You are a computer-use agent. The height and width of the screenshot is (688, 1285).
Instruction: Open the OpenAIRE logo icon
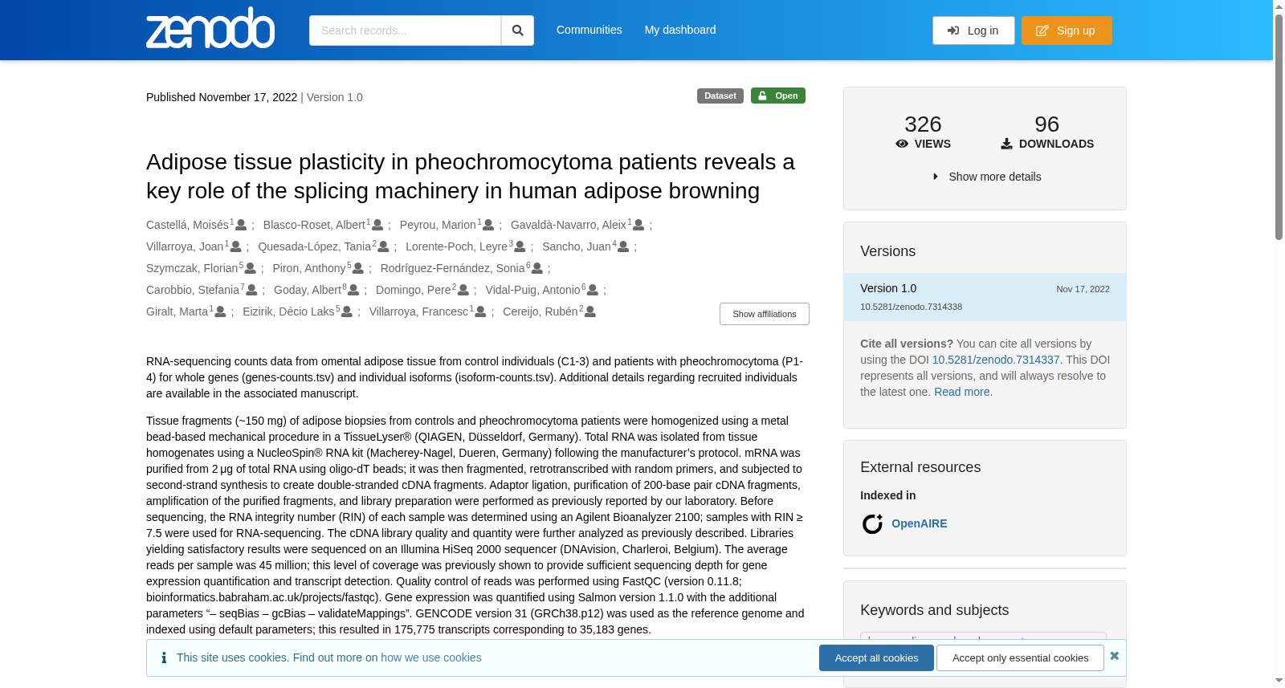pyautogui.click(x=872, y=524)
